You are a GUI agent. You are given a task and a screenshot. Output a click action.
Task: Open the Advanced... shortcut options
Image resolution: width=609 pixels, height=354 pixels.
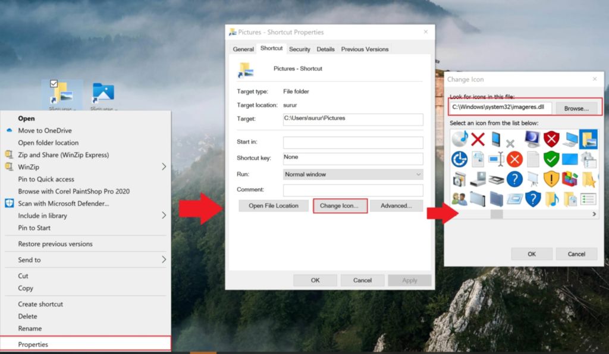(x=396, y=206)
